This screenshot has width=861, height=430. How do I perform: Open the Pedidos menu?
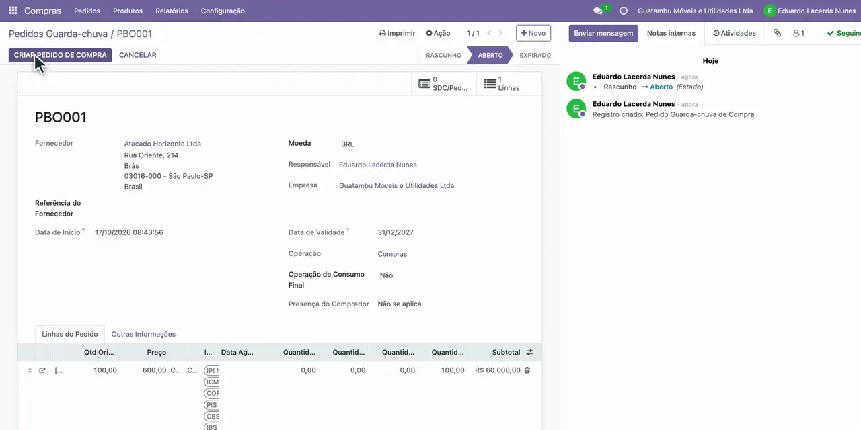pyautogui.click(x=87, y=11)
